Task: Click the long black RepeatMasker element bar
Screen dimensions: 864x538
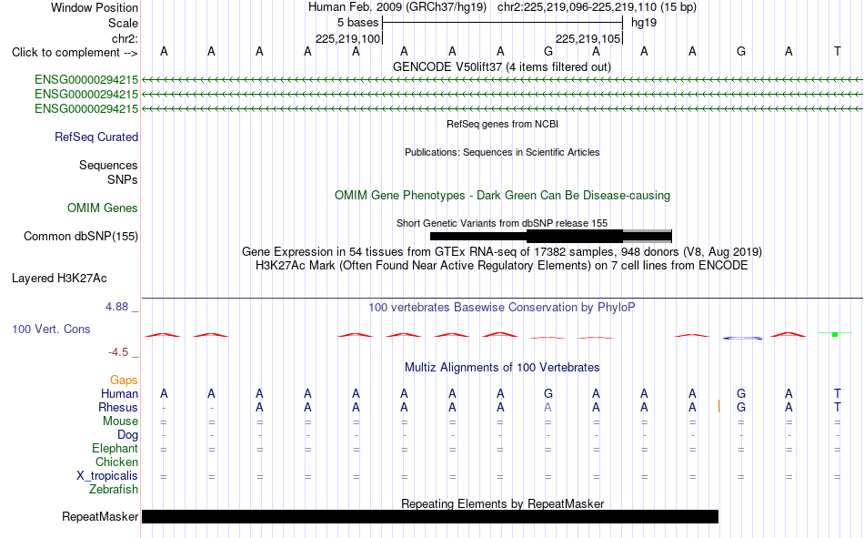Action: pyautogui.click(x=430, y=516)
